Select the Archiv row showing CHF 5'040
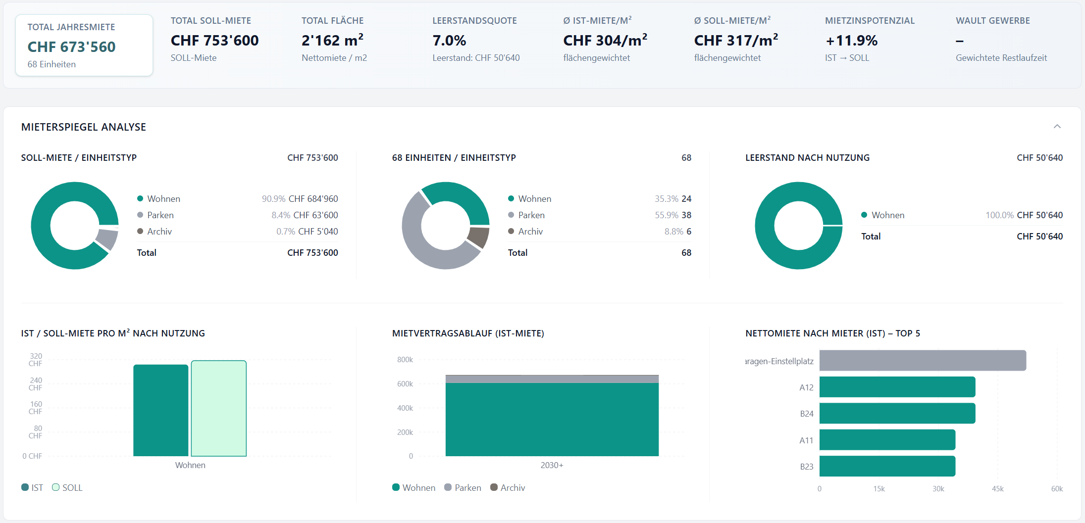The width and height of the screenshot is (1085, 523). (x=238, y=231)
